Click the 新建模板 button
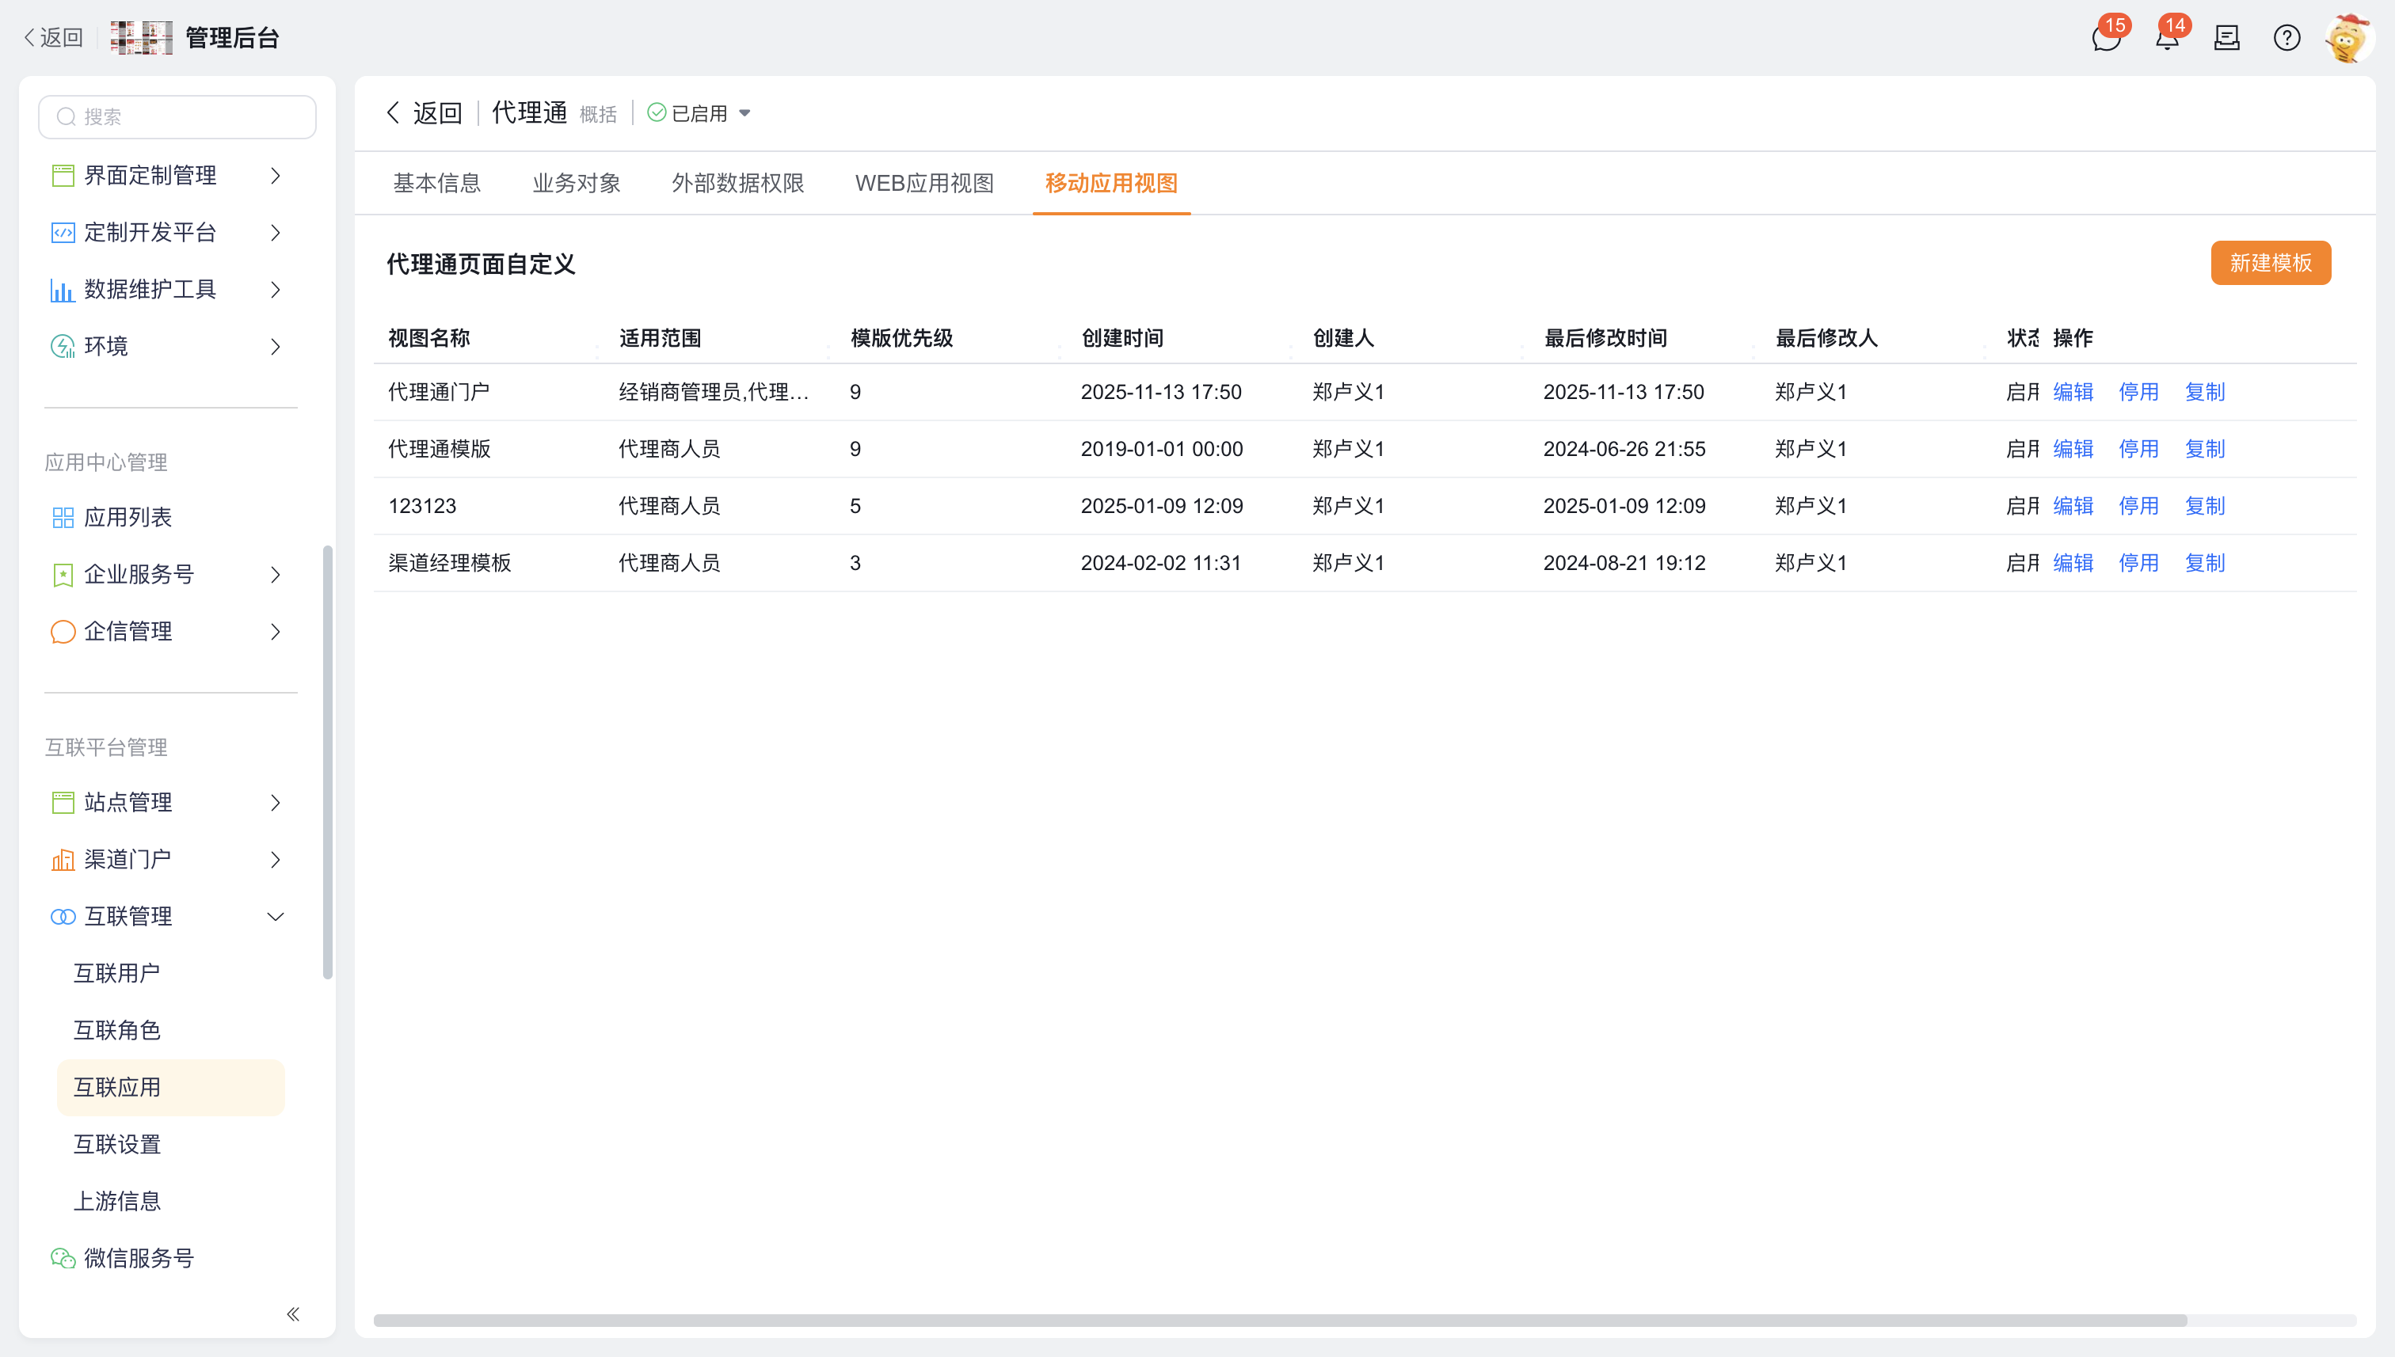2395x1357 pixels. (x=2270, y=263)
